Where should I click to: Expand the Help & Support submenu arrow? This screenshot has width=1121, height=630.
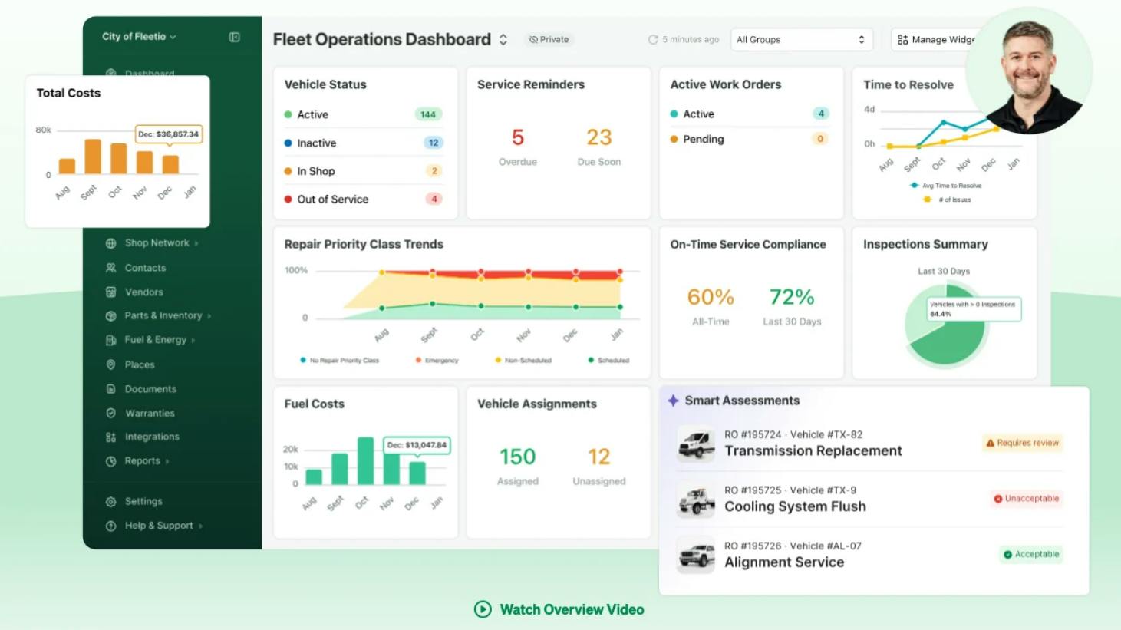coord(200,526)
